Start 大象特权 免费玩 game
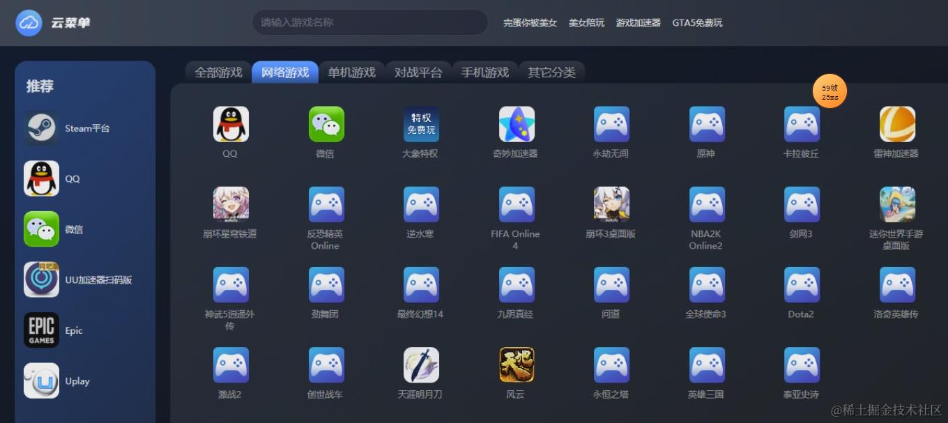The height and width of the screenshot is (423, 948). (421, 124)
